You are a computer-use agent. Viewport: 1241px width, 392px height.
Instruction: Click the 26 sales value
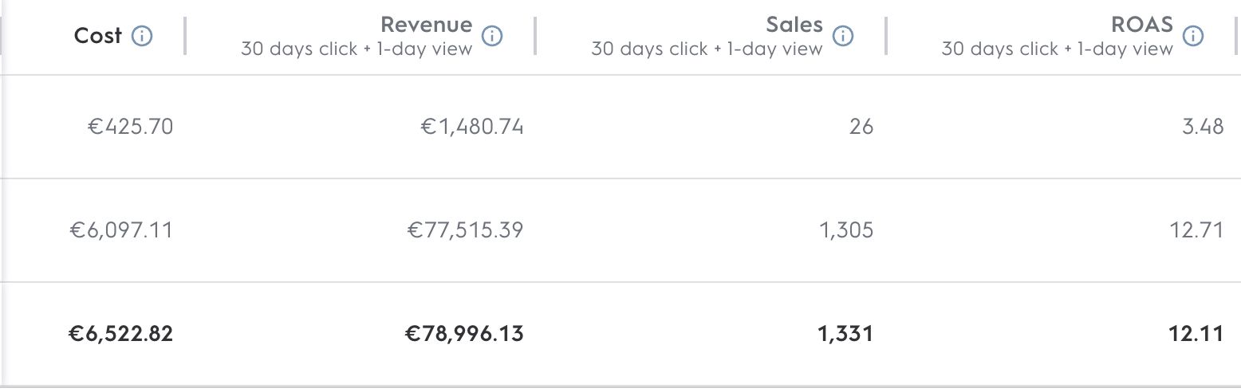click(861, 126)
